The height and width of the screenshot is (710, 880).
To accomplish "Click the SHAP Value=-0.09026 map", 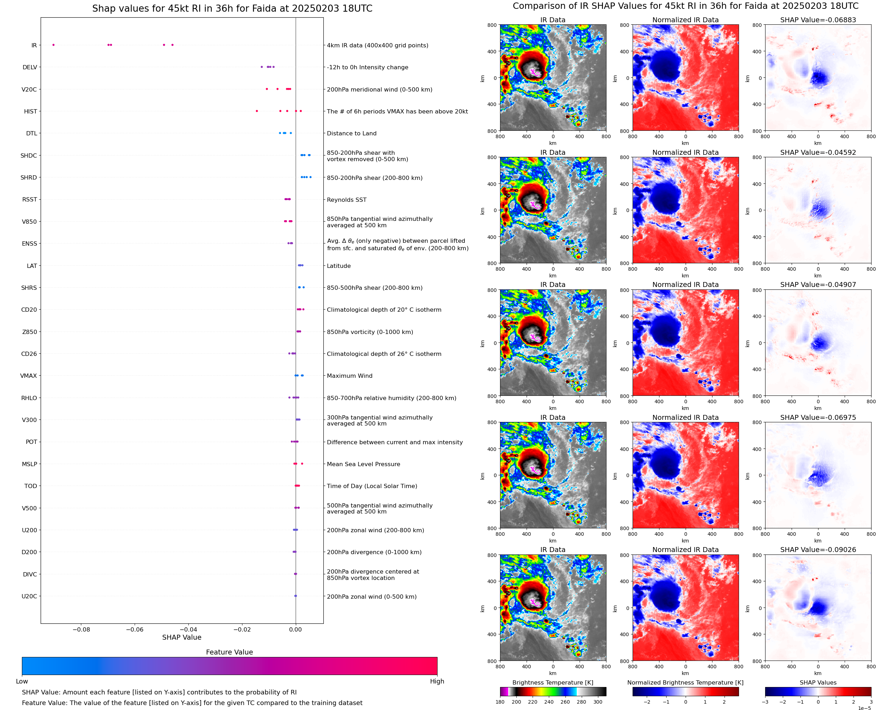I will coord(818,608).
